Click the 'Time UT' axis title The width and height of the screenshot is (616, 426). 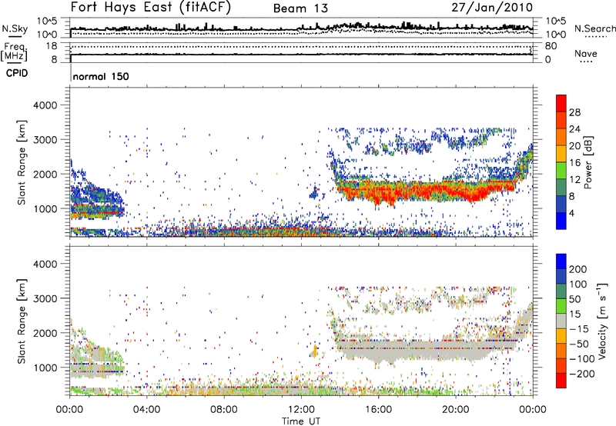[301, 421]
